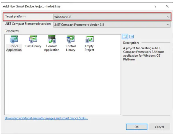Switch templates to large icons view

point(125,37)
